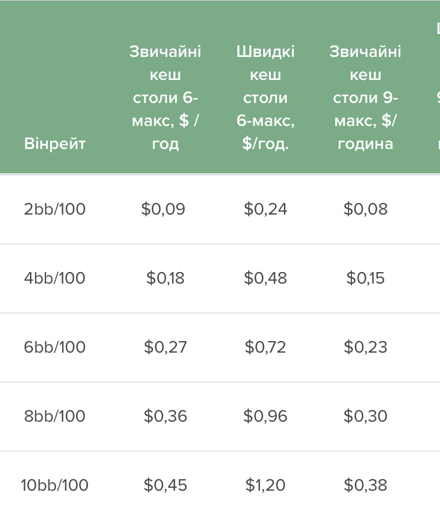
Task: Select the 8bb/100 winrate row label
Action: (55, 416)
